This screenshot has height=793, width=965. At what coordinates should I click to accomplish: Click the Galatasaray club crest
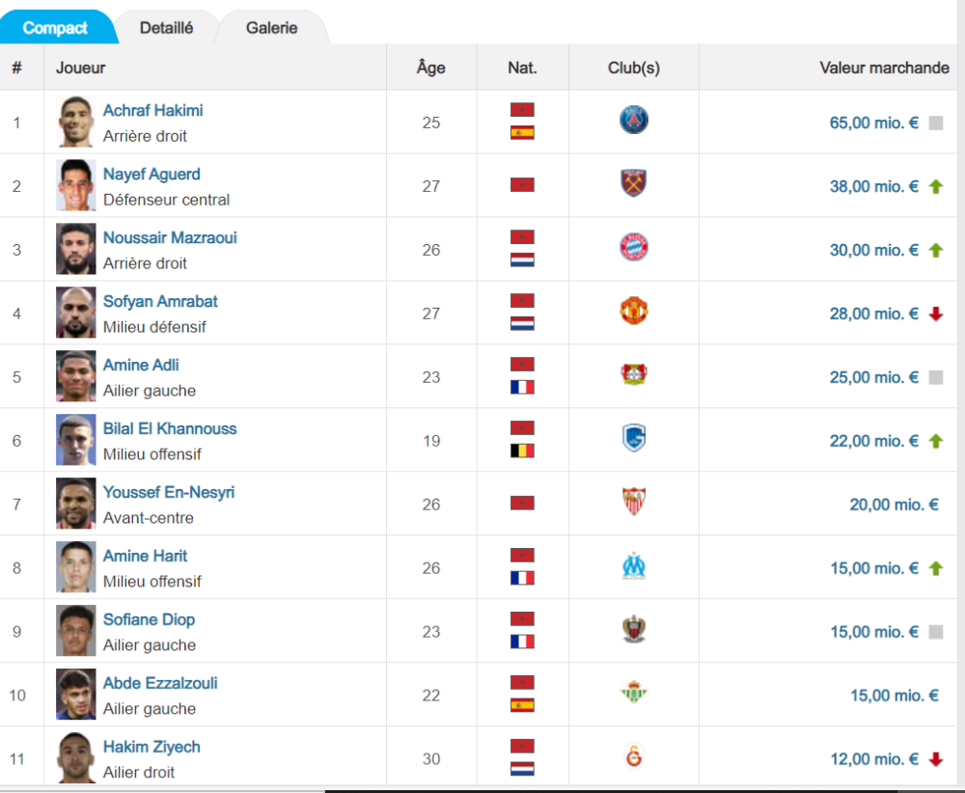coord(634,757)
